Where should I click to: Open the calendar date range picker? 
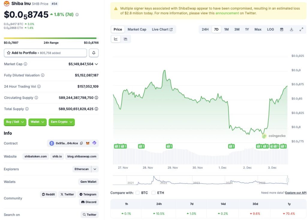point(282,29)
